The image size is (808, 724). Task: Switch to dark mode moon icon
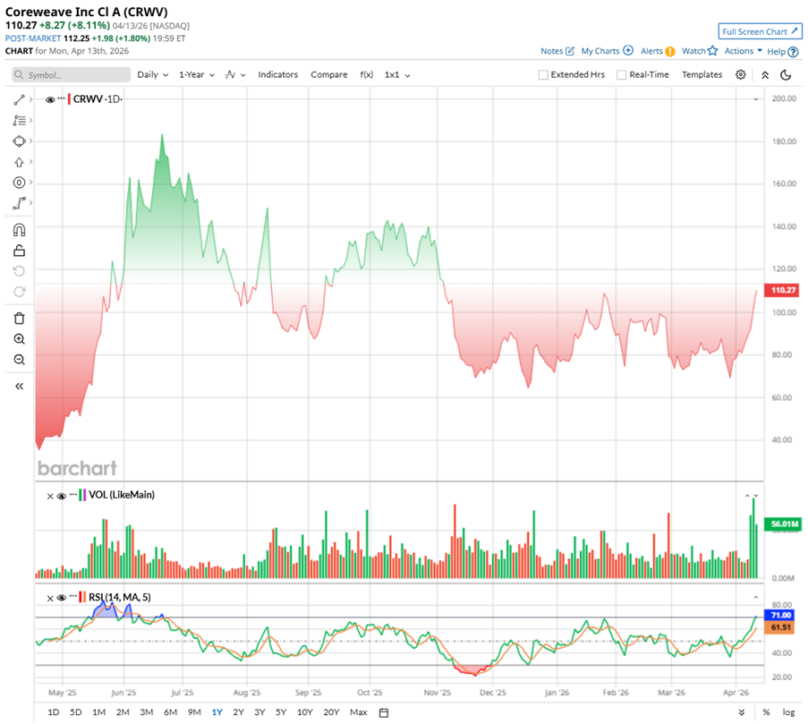(786, 75)
